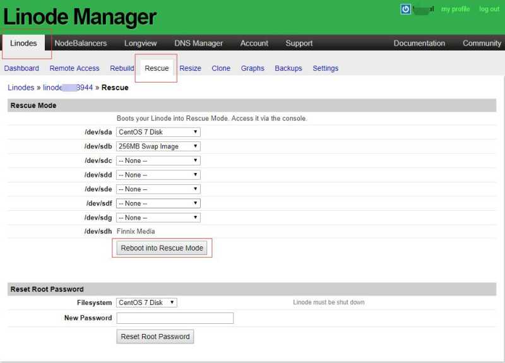Click the my profile link
Screen dimensions: 505x363
[x=455, y=9]
